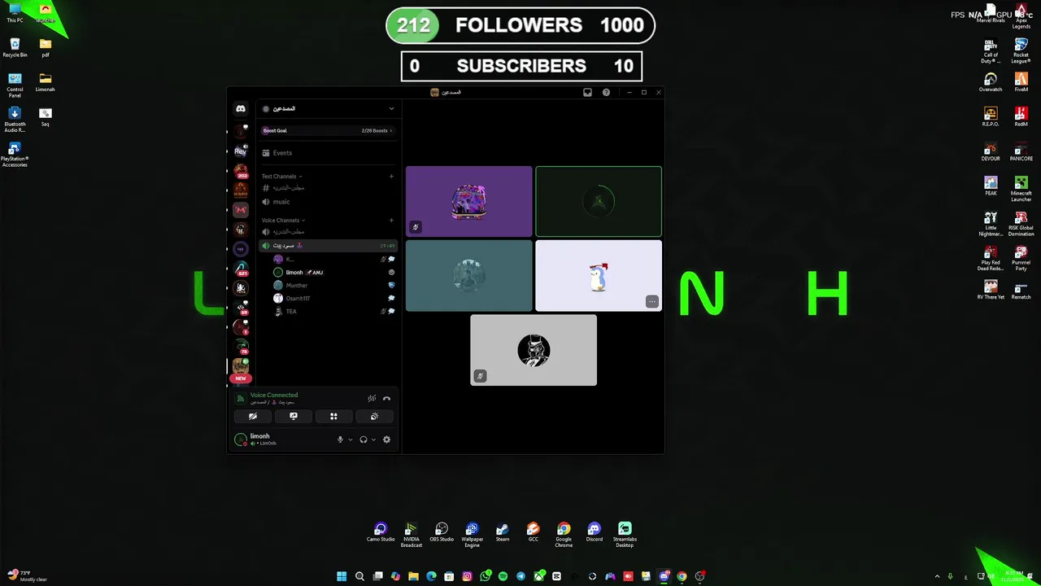This screenshot has width=1041, height=586.
Task: Open more options on penguin tile
Action: [652, 302]
